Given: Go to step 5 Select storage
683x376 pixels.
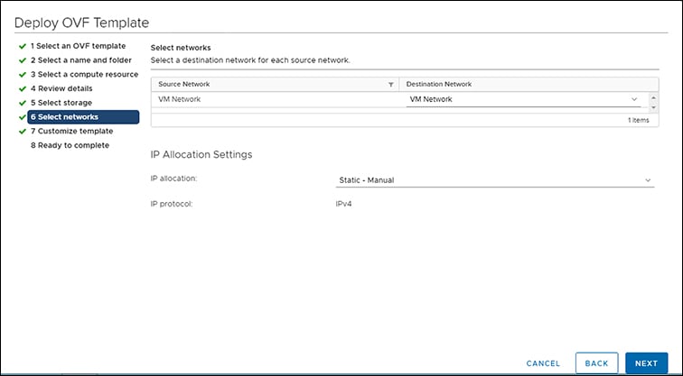Looking at the screenshot, I should [x=61, y=103].
